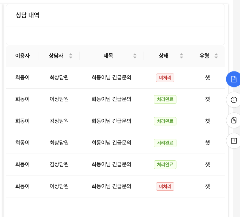Click 김상담원 in the third row

[x=59, y=121]
